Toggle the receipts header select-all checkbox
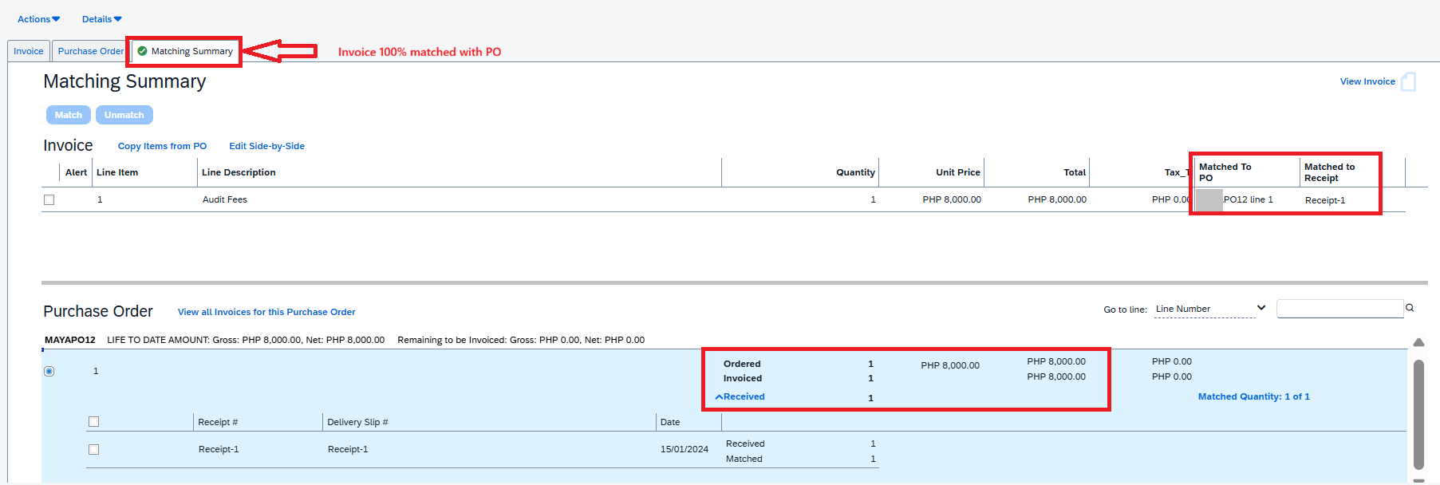1440x485 pixels. click(94, 421)
